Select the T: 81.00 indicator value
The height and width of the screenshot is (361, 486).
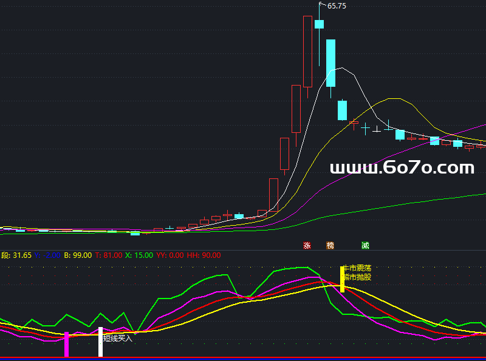pyautogui.click(x=109, y=255)
